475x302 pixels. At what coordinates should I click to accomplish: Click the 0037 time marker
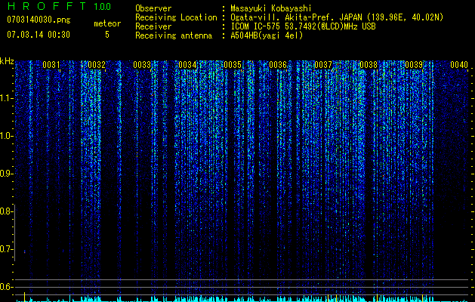point(323,65)
